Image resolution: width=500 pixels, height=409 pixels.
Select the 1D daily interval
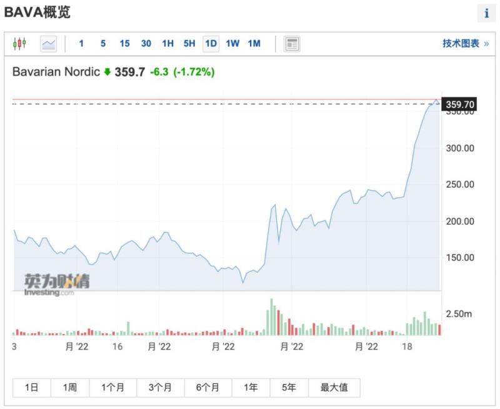coord(211,43)
